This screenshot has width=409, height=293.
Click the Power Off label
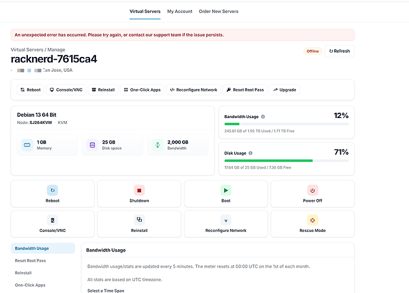click(x=312, y=200)
